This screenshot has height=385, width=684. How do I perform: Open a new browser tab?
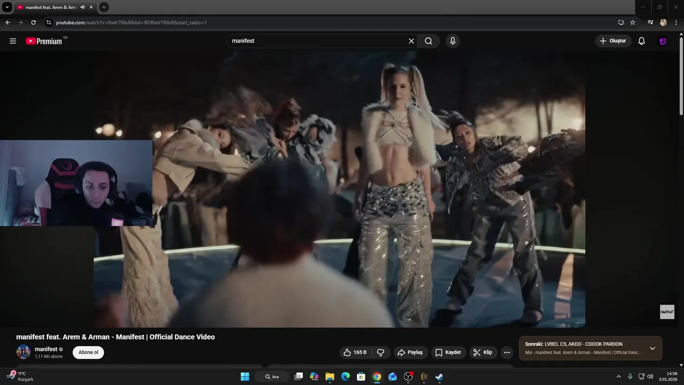point(104,7)
